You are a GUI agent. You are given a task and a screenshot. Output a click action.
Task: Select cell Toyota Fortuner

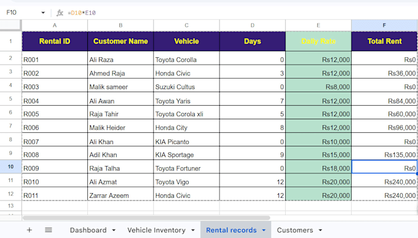coord(186,167)
